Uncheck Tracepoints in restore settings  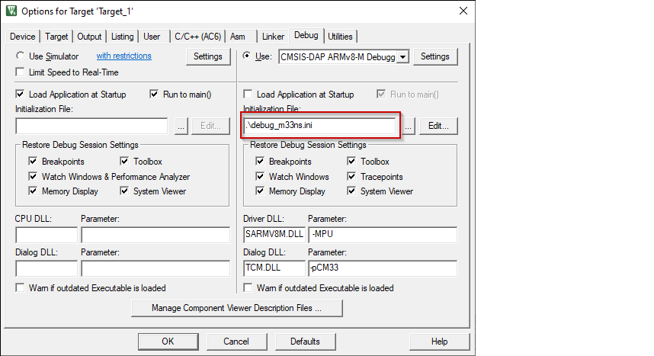click(x=352, y=177)
